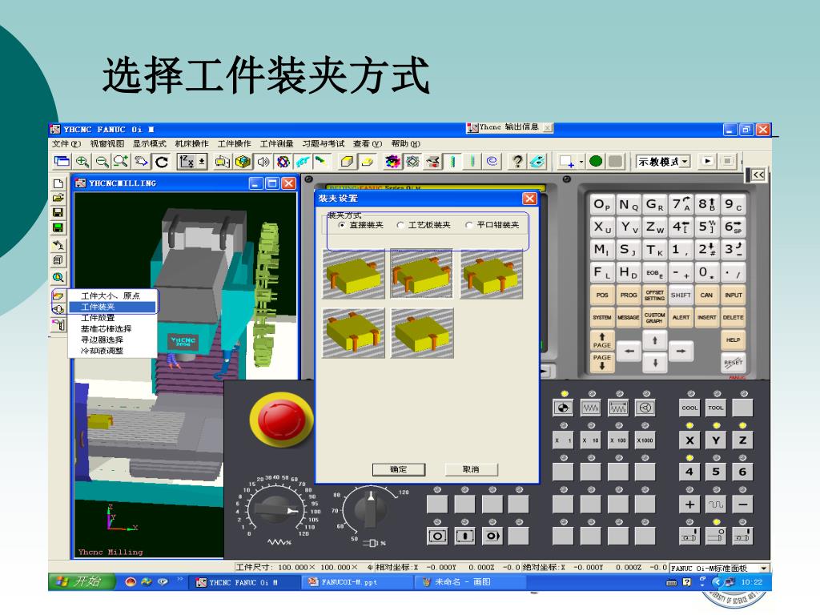
Task: Click the left arrow cursor key
Action: click(x=629, y=352)
